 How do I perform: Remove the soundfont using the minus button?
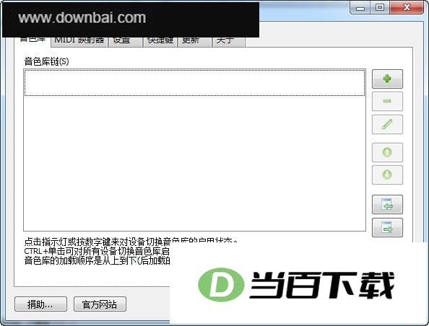click(x=387, y=102)
